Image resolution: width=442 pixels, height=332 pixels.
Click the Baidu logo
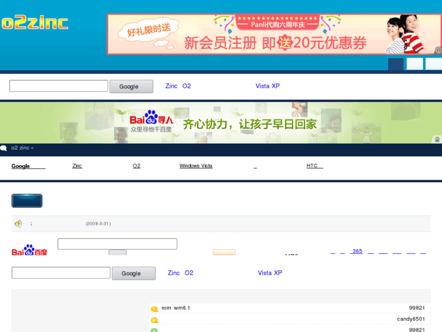[29, 250]
